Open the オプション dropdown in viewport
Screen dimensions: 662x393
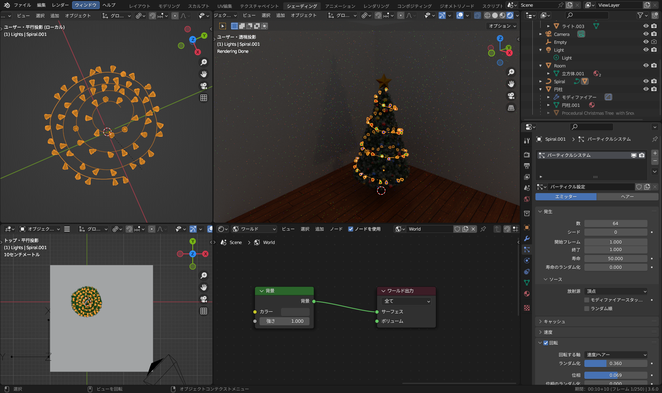tap(502, 26)
